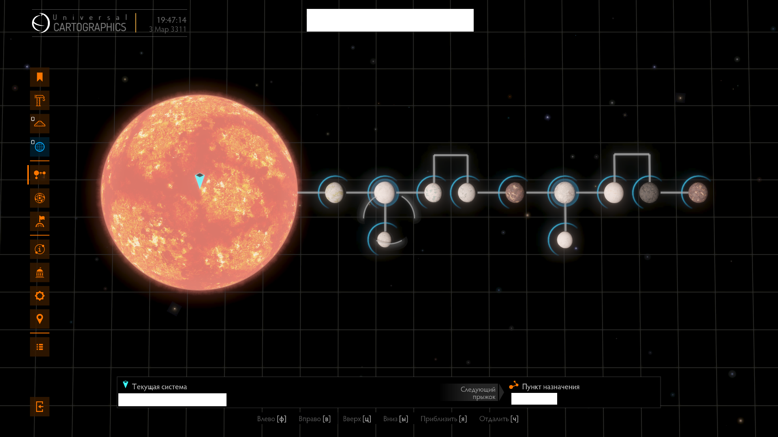The image size is (778, 437).
Task: Select the dark grey rocky planet
Action: (649, 193)
